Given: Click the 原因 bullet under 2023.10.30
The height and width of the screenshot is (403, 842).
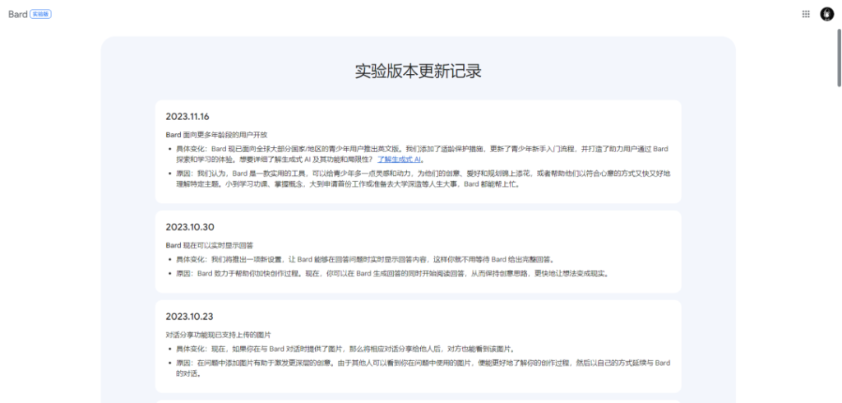Looking at the screenshot, I should 391,274.
